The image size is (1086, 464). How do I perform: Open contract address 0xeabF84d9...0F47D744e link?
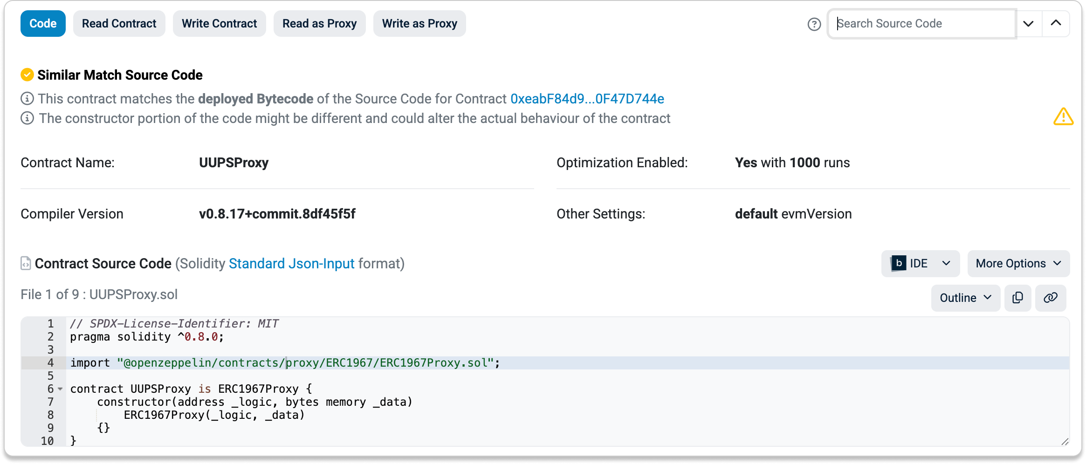coord(587,99)
